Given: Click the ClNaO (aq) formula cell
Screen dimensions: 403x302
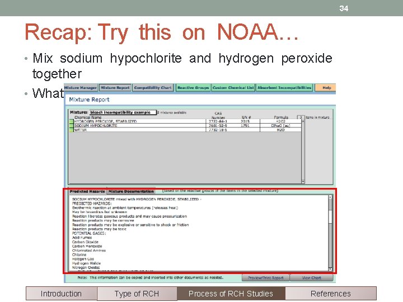Looking at the screenshot, I should [x=280, y=126].
